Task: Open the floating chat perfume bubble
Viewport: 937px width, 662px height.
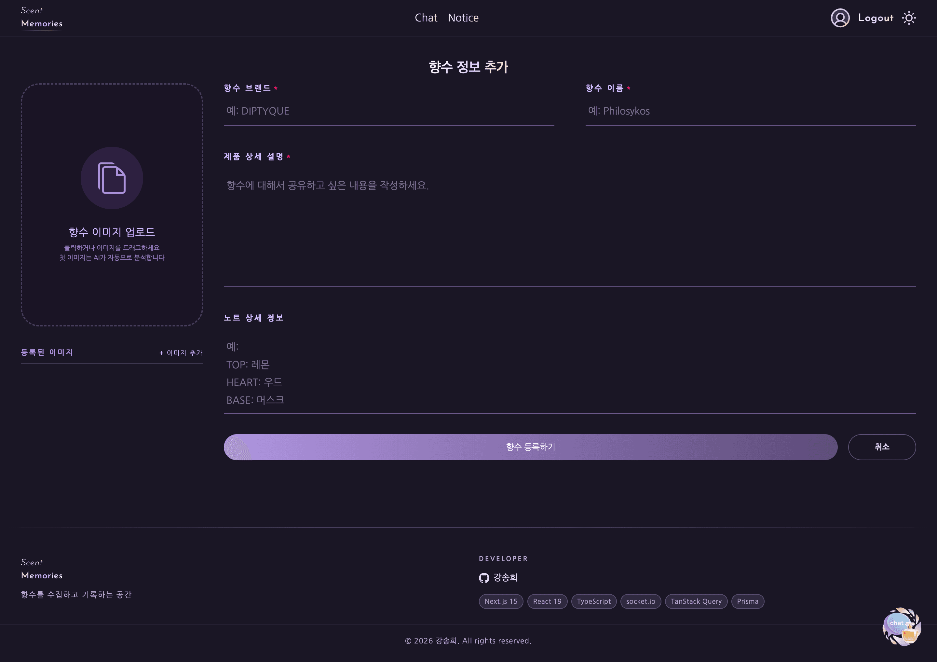Action: point(902,627)
